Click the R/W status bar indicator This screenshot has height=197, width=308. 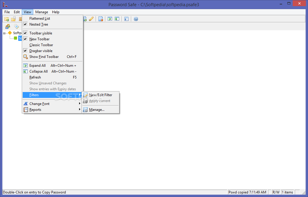point(276,192)
